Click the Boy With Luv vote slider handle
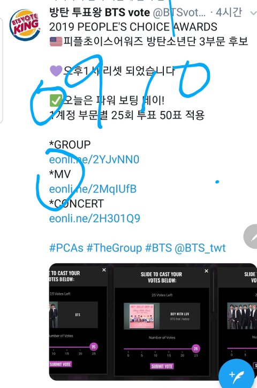The image size is (257, 388). pos(196,349)
